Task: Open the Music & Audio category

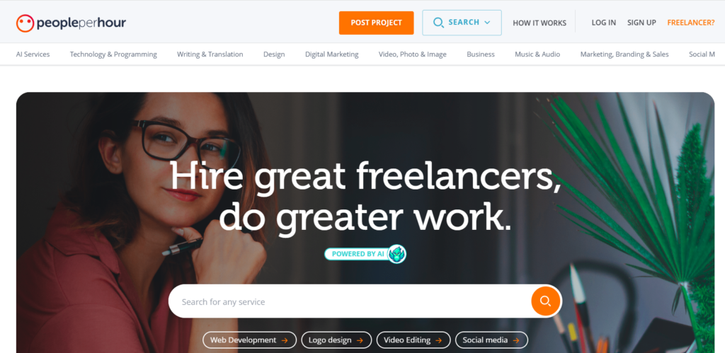Action: (x=537, y=54)
